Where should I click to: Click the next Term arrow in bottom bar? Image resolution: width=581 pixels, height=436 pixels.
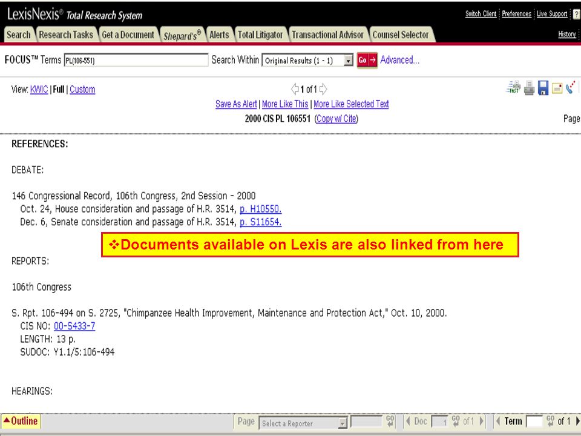pos(577,421)
